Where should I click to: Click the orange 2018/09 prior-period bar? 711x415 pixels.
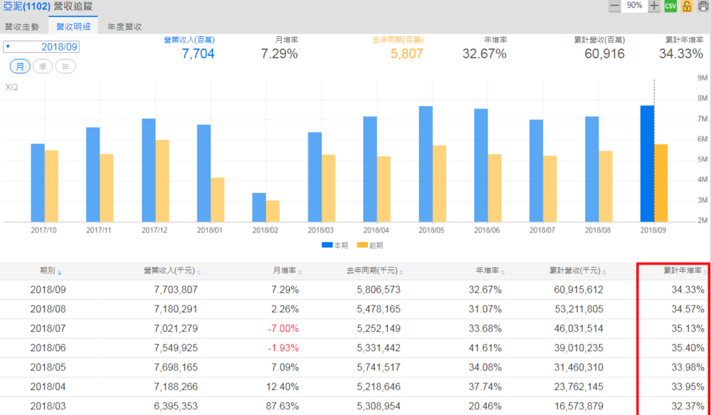point(661,183)
